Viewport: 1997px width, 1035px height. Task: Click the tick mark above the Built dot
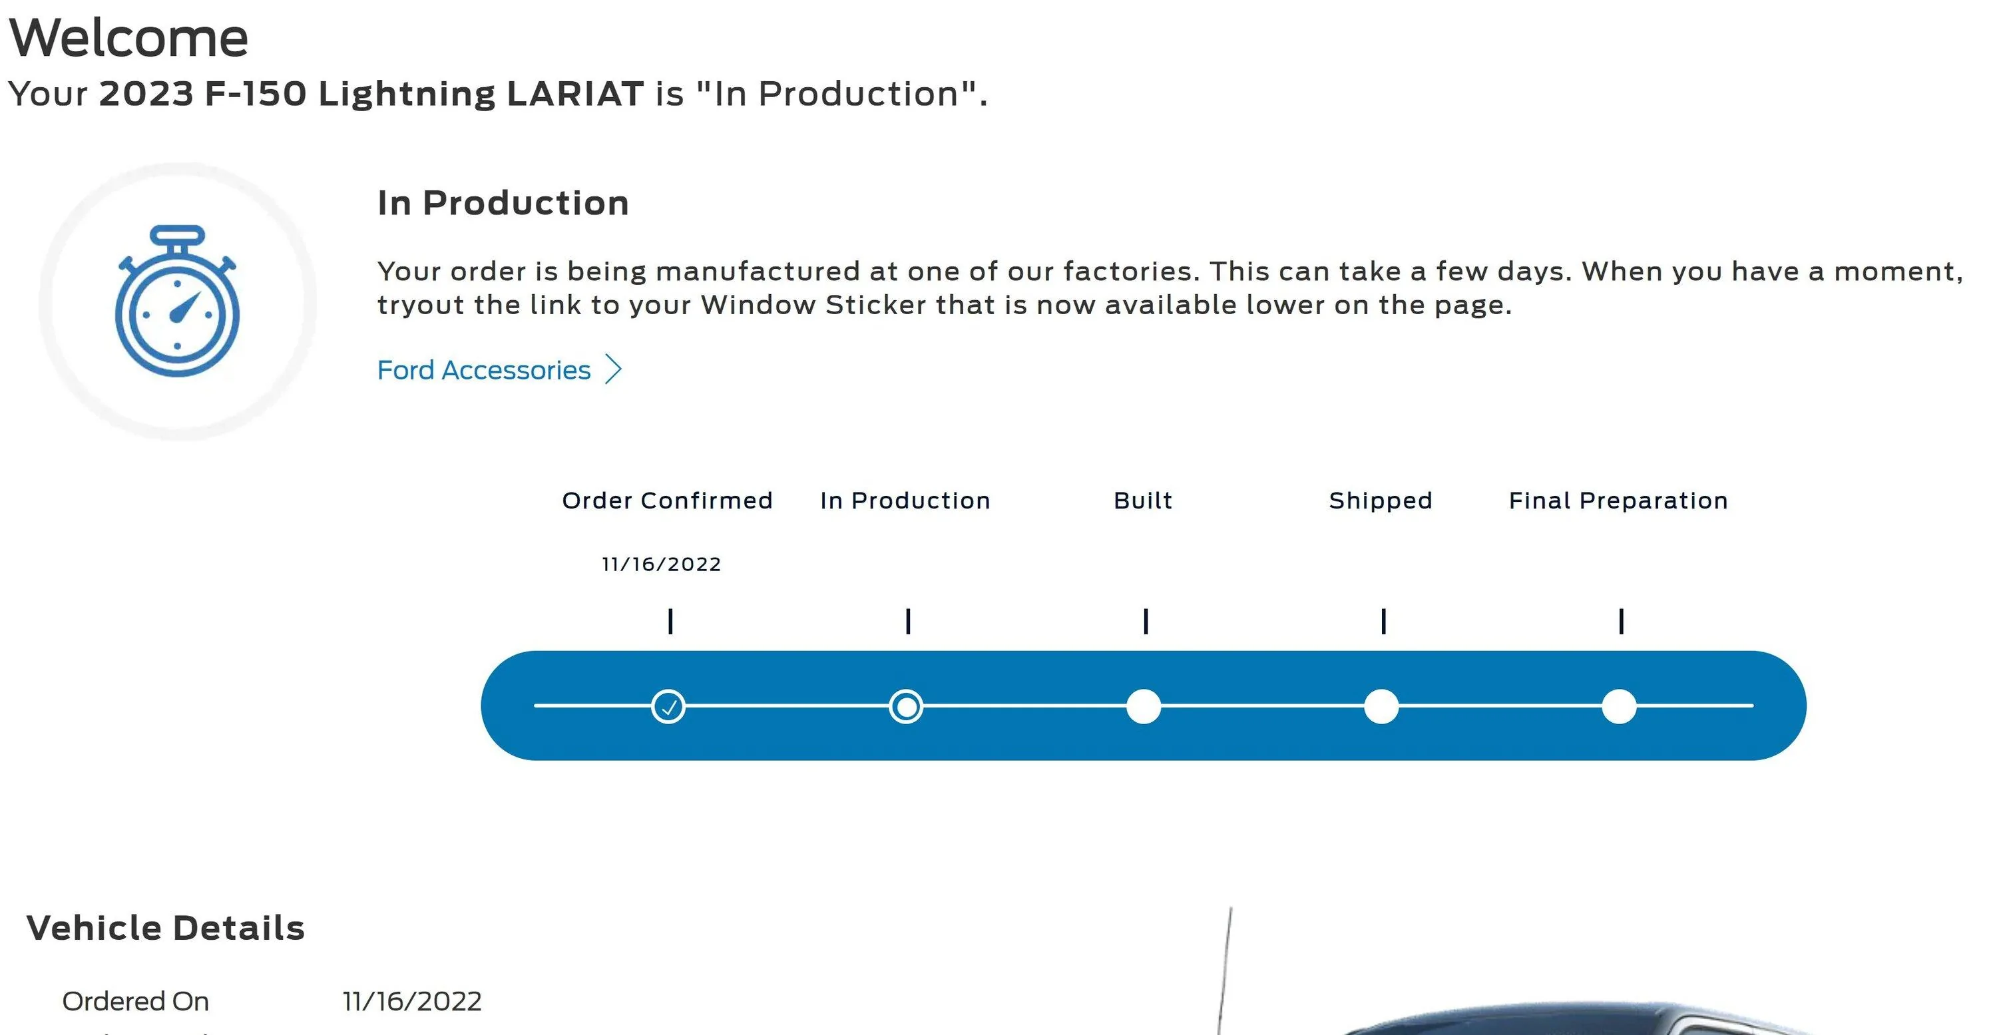(1146, 621)
